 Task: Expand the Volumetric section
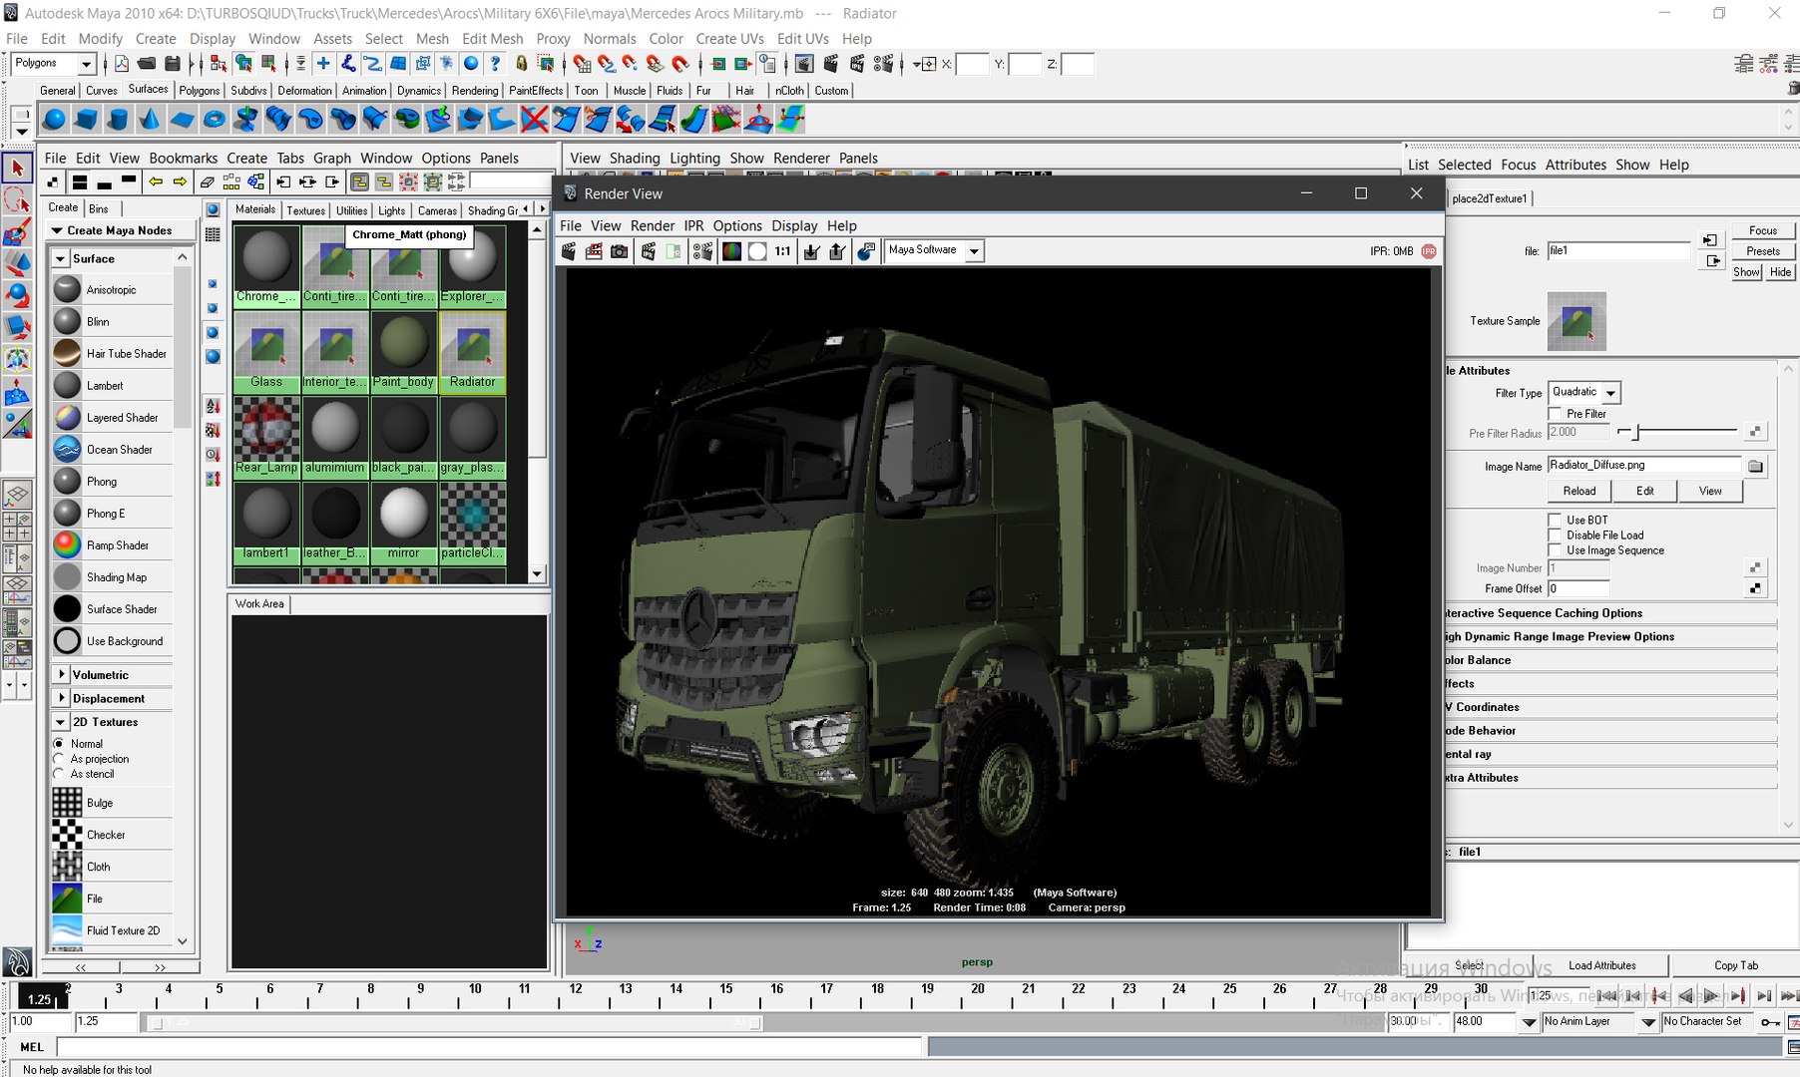[61, 675]
